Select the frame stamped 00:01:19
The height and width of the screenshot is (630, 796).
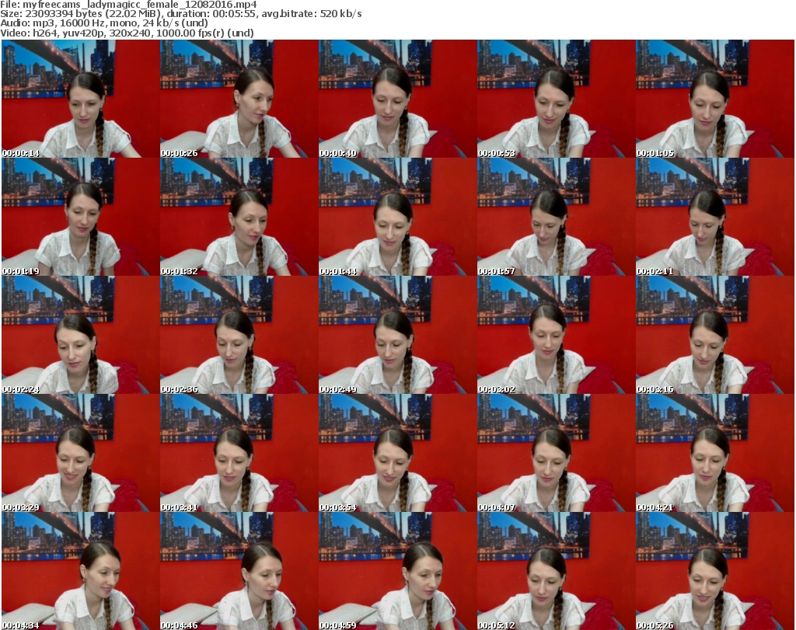coord(80,217)
